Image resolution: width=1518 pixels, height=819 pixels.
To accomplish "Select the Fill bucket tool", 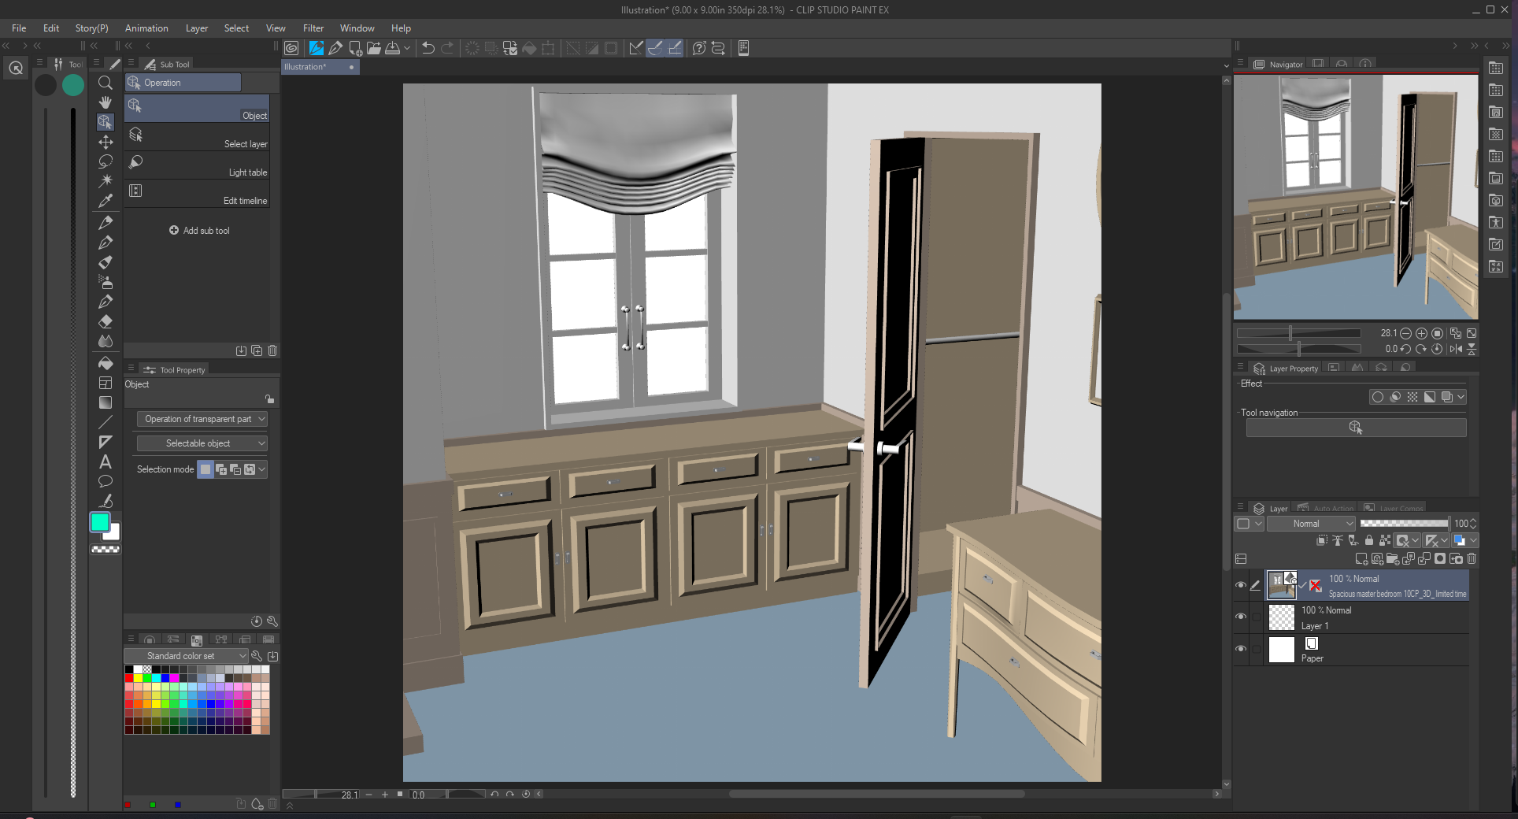I will (x=105, y=363).
